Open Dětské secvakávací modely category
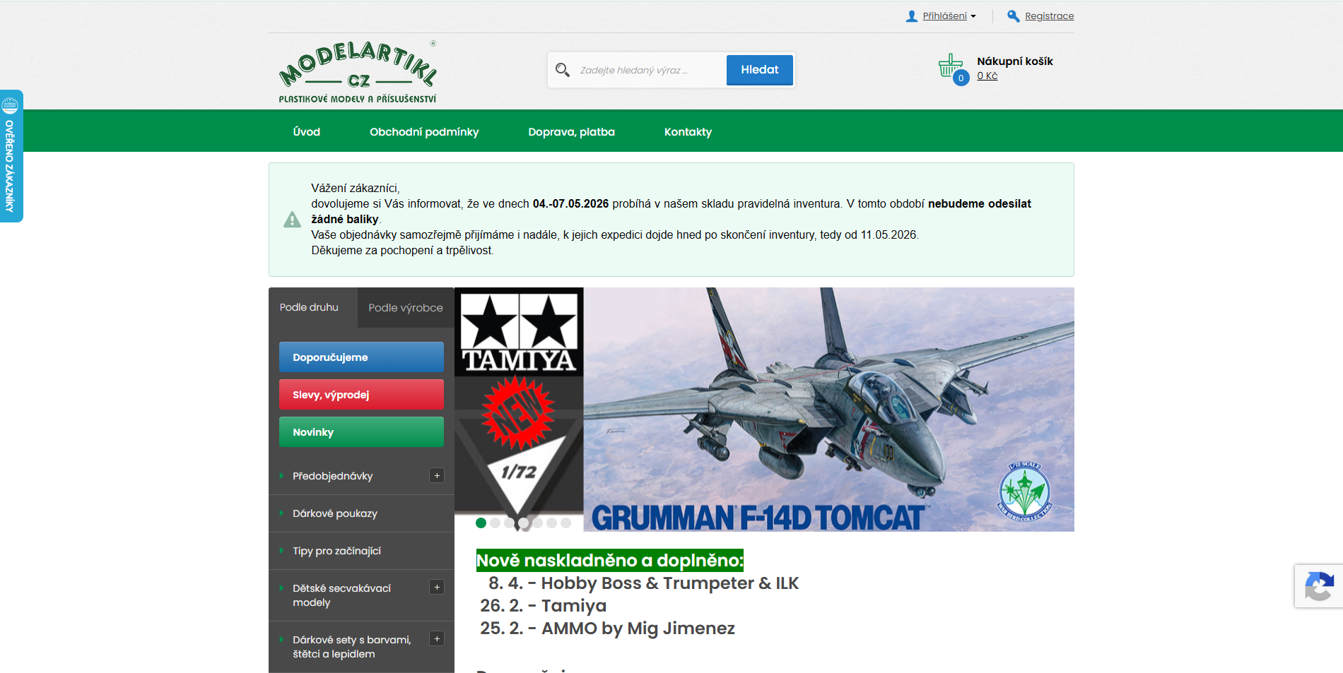The image size is (1343, 673). pos(342,595)
